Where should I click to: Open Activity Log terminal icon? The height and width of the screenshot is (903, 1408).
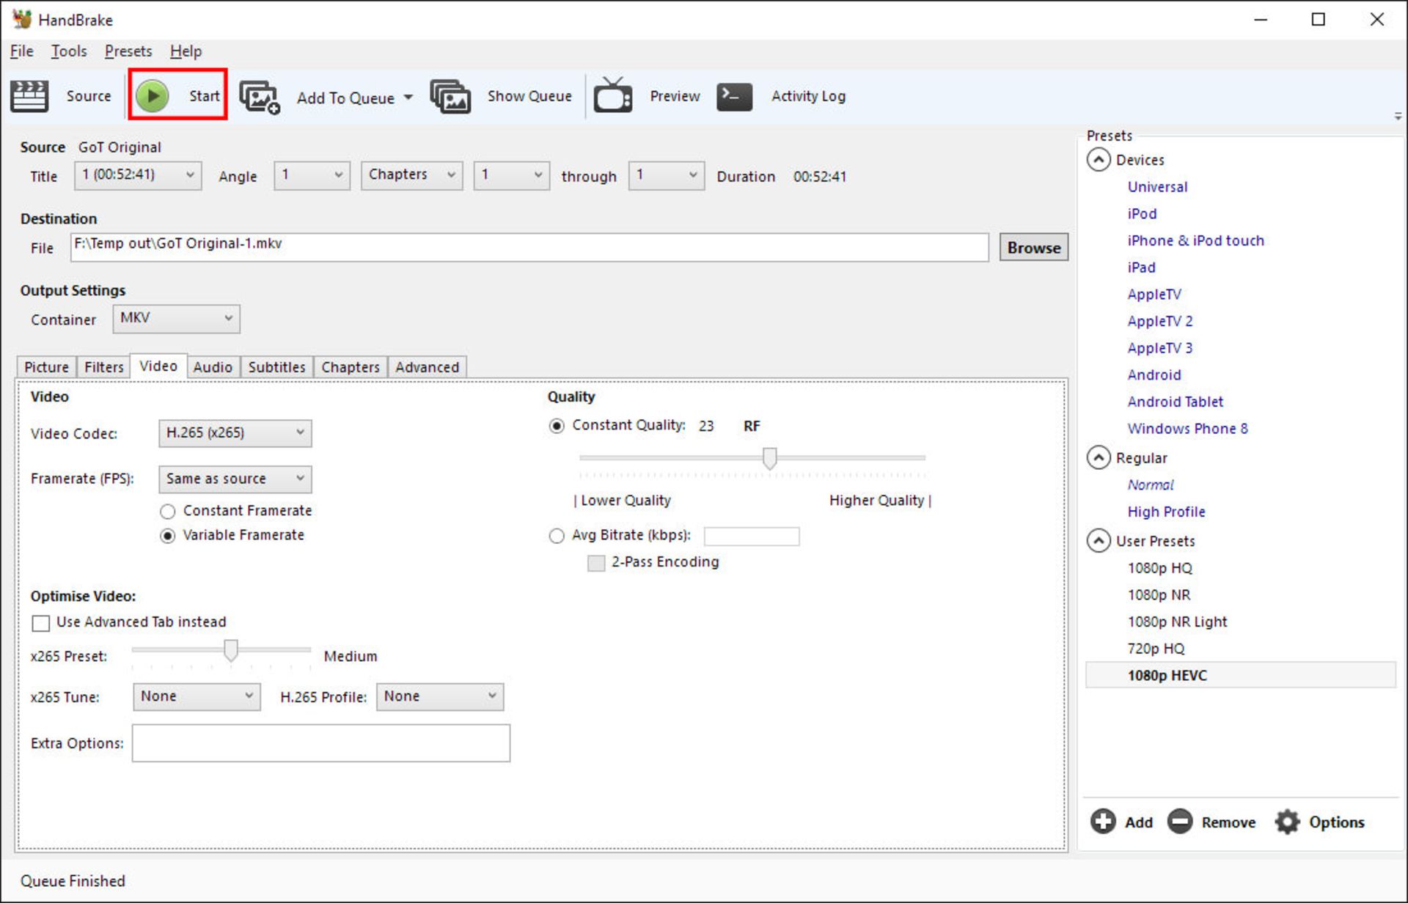pyautogui.click(x=734, y=96)
